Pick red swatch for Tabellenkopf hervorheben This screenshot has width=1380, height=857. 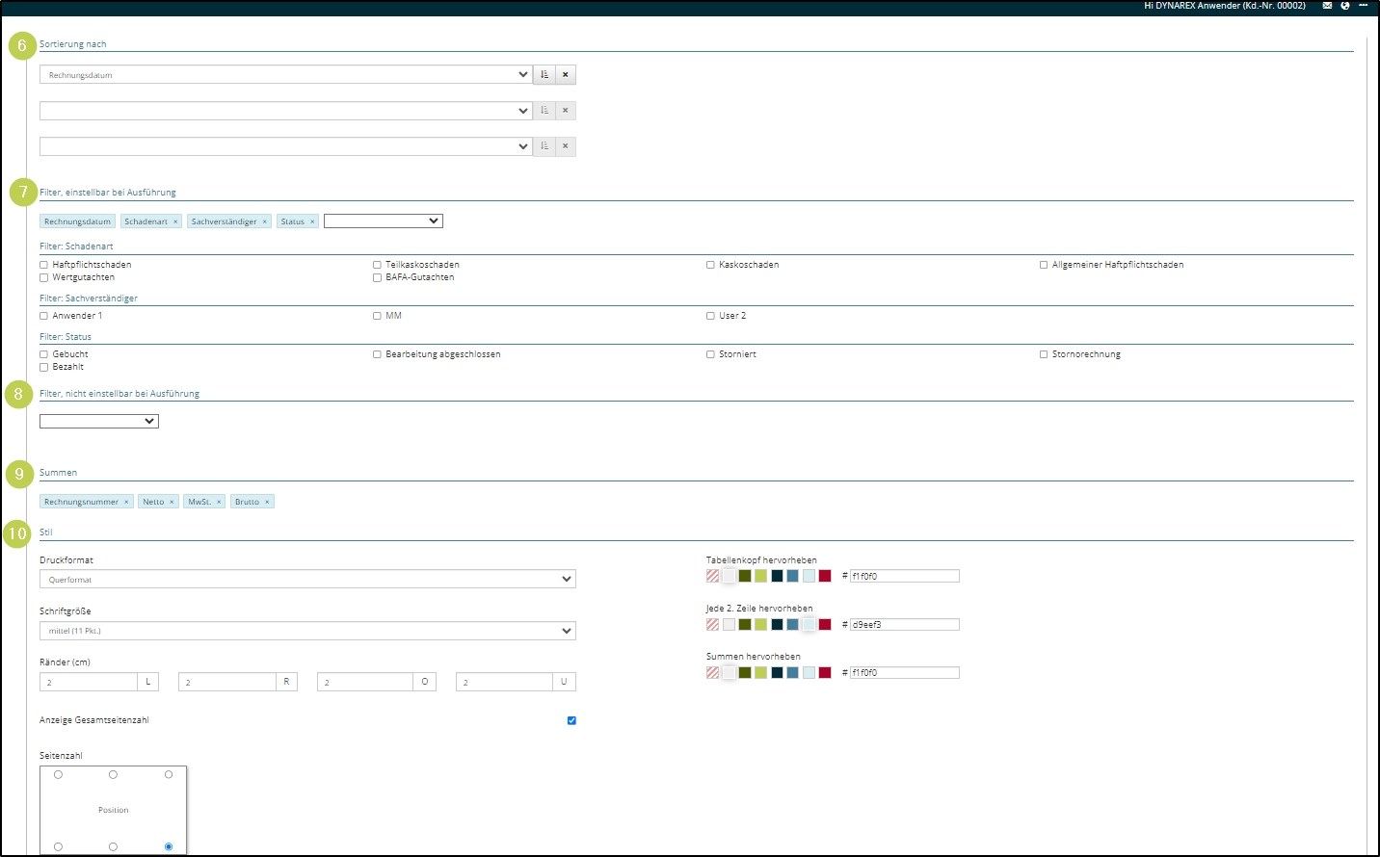coord(825,576)
